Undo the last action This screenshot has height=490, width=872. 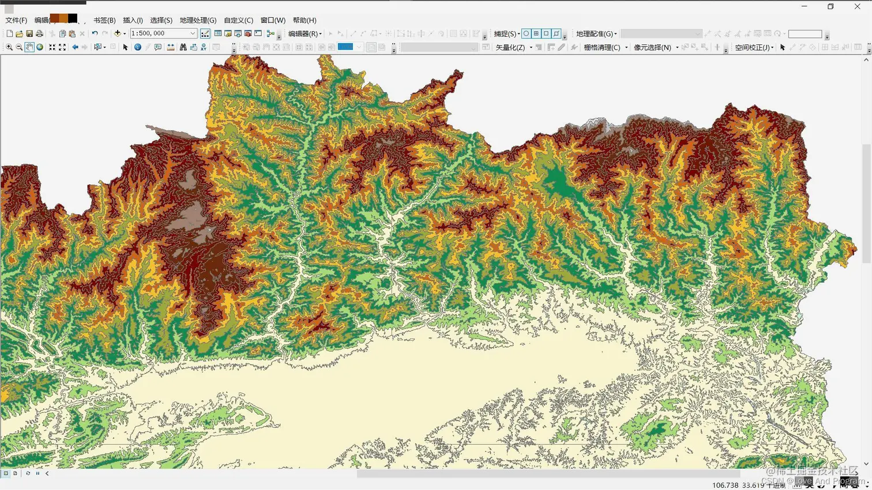click(95, 33)
